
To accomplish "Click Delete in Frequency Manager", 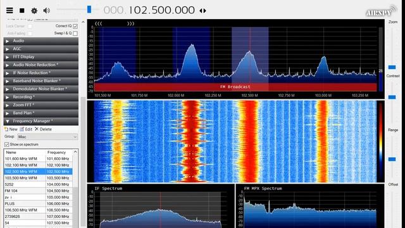I will tap(43, 129).
